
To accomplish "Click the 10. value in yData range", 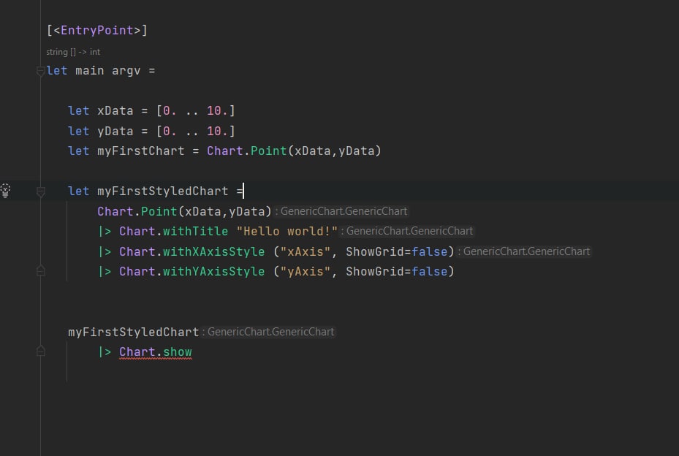I will point(217,132).
